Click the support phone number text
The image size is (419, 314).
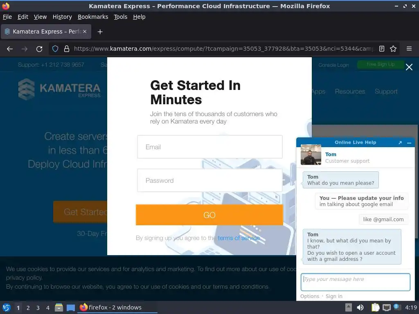point(51,65)
